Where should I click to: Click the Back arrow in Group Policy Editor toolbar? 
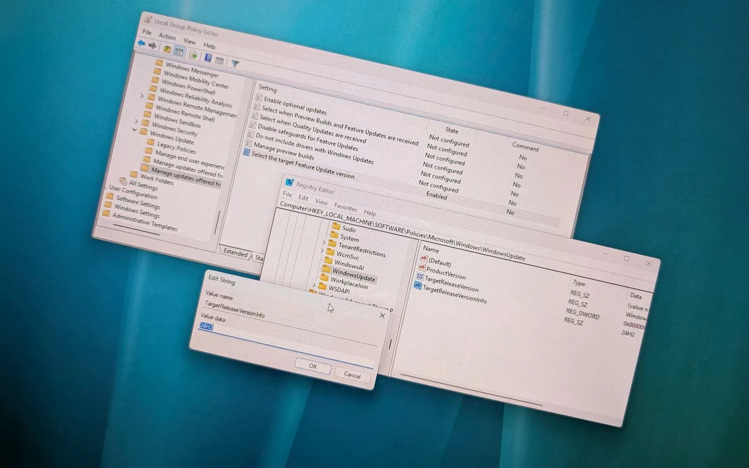tap(141, 44)
